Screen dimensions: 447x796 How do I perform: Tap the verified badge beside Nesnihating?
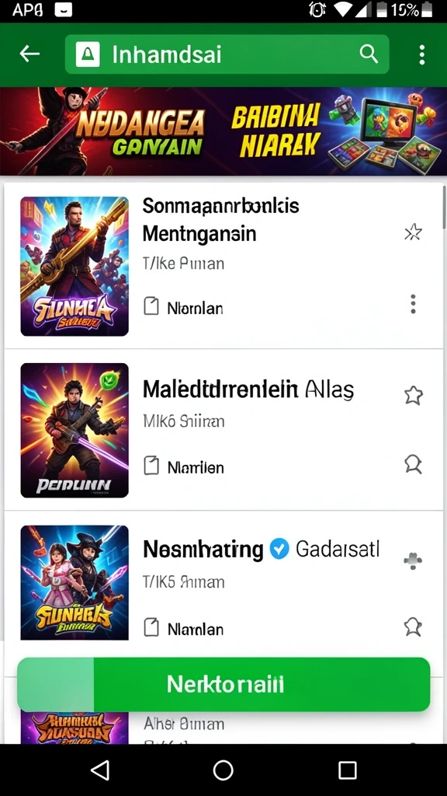tap(279, 549)
